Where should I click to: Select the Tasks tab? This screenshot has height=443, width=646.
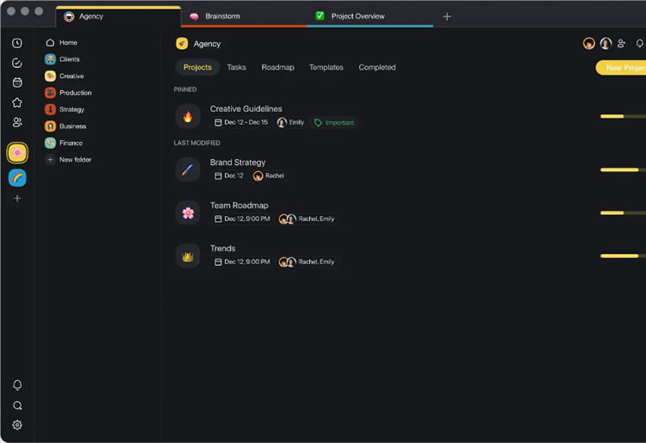pyautogui.click(x=237, y=67)
